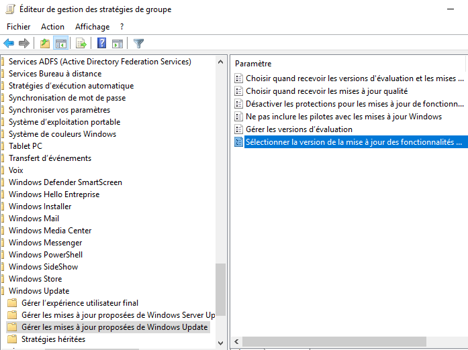Screen dimensions: 468x350
Task: Select Windows Defender SmartScreen node
Action: [65, 182]
